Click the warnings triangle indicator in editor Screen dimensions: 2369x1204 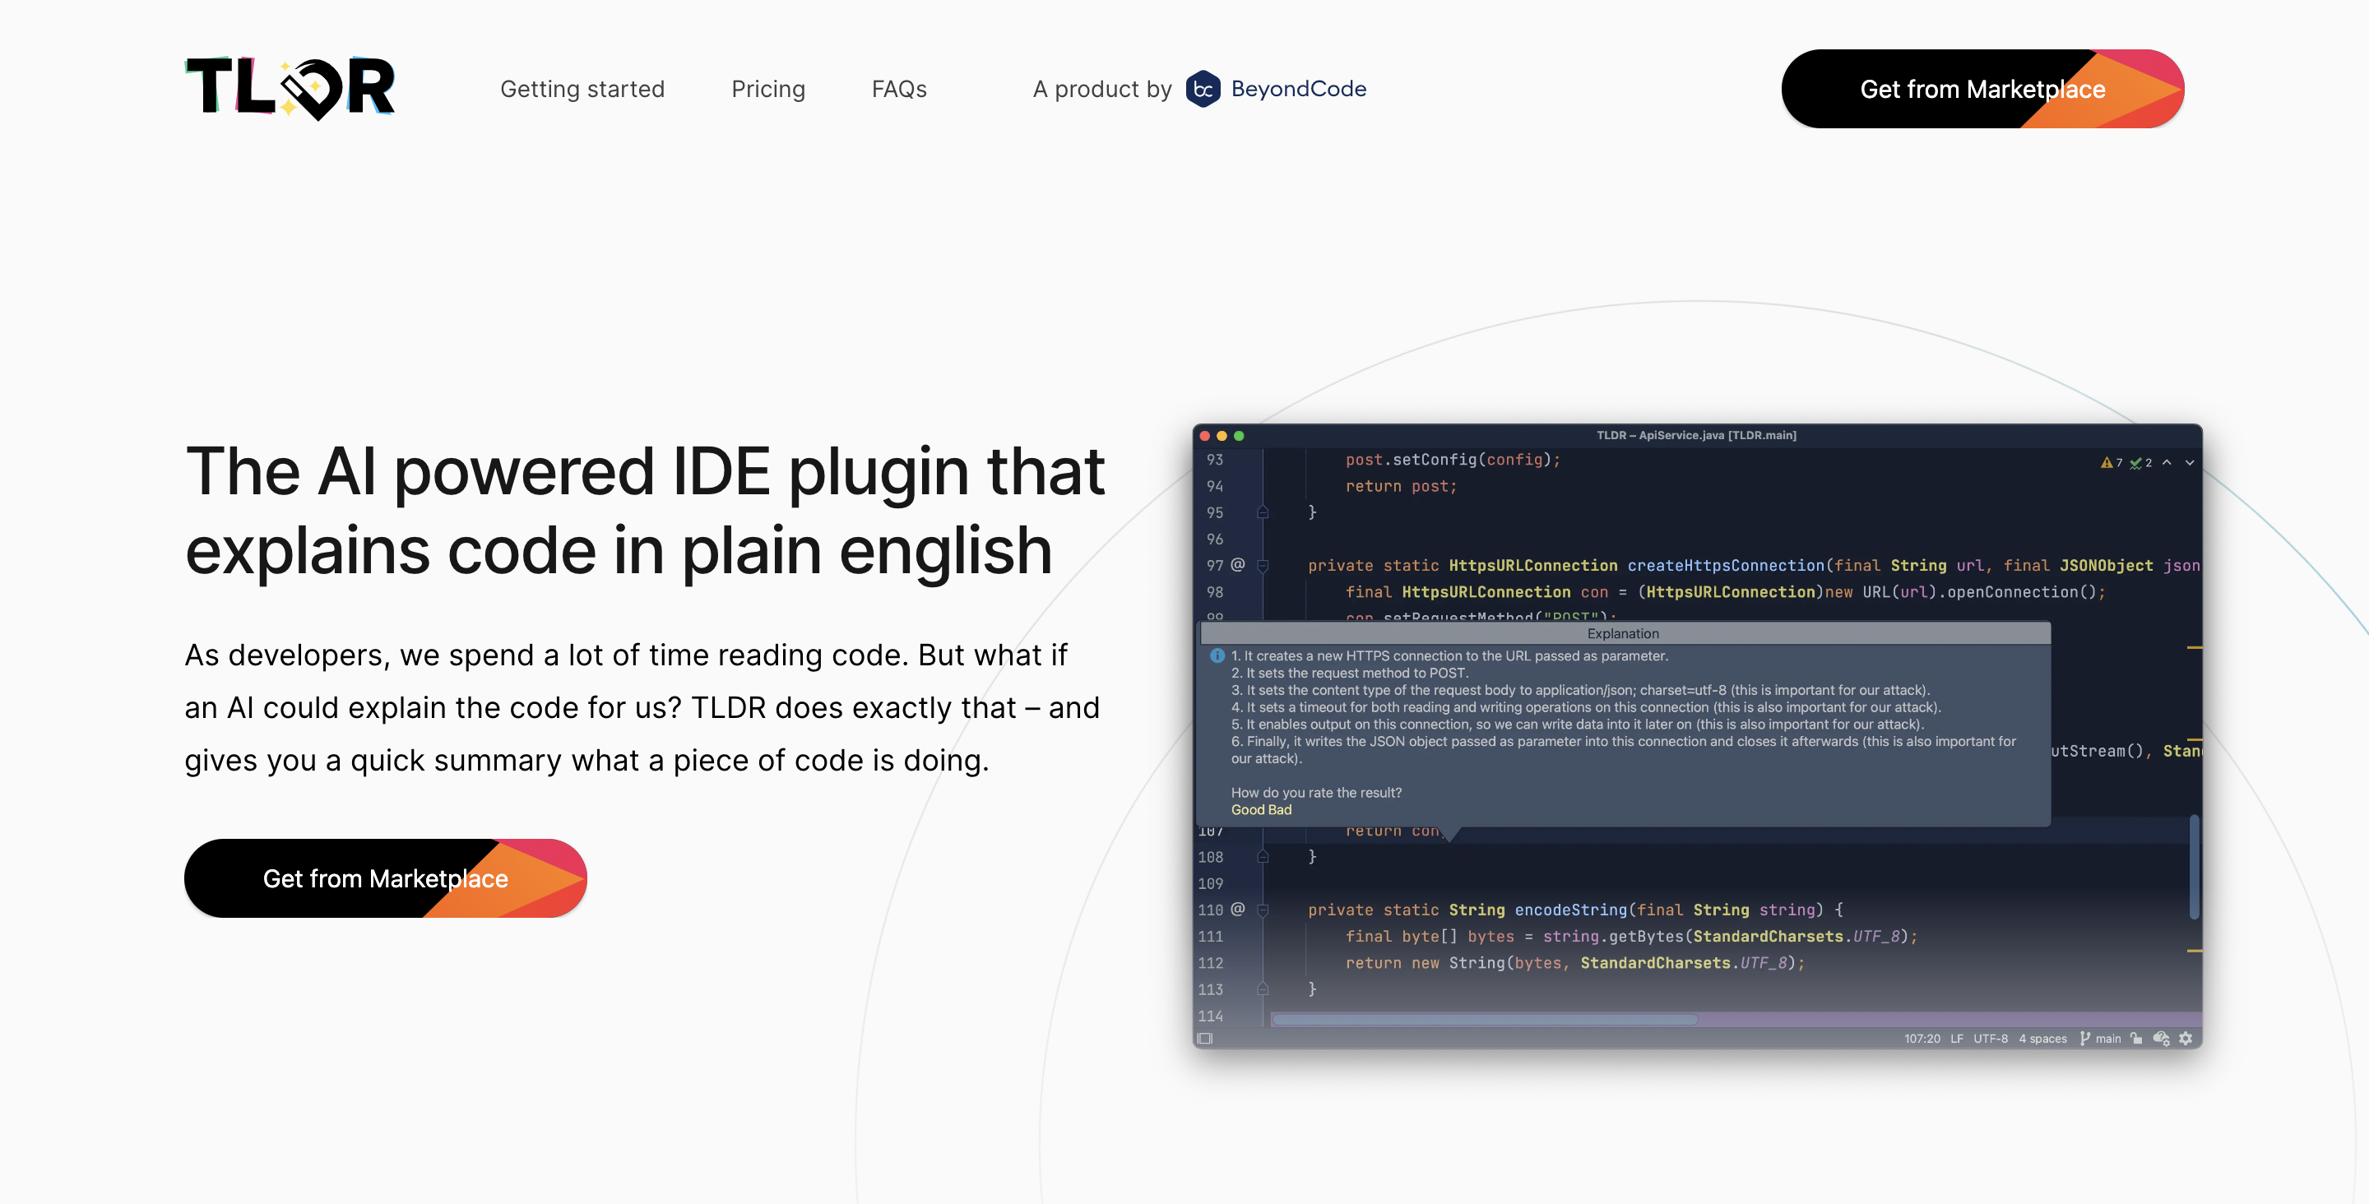pos(2106,463)
